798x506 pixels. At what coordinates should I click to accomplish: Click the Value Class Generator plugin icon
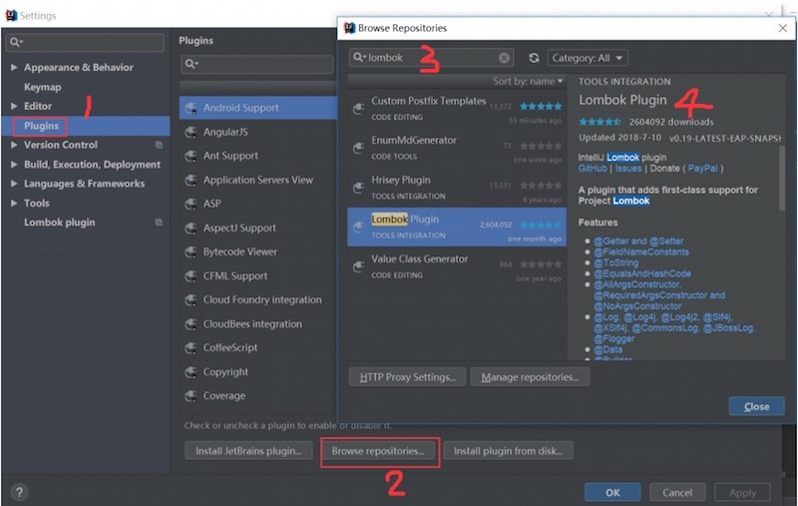359,266
